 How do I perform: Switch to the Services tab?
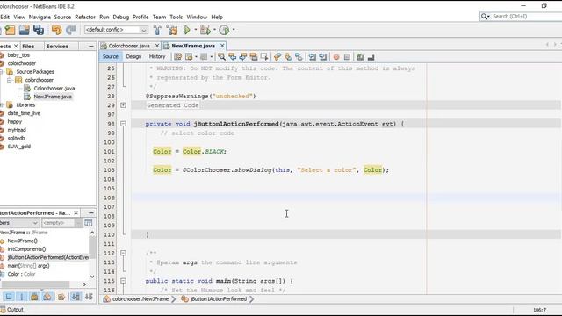coord(57,47)
